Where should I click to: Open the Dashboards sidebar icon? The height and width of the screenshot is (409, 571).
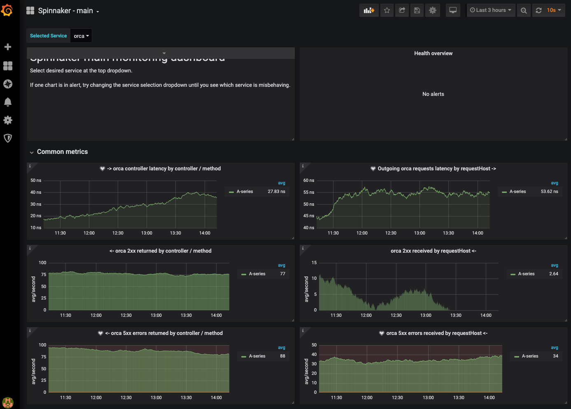(7, 66)
